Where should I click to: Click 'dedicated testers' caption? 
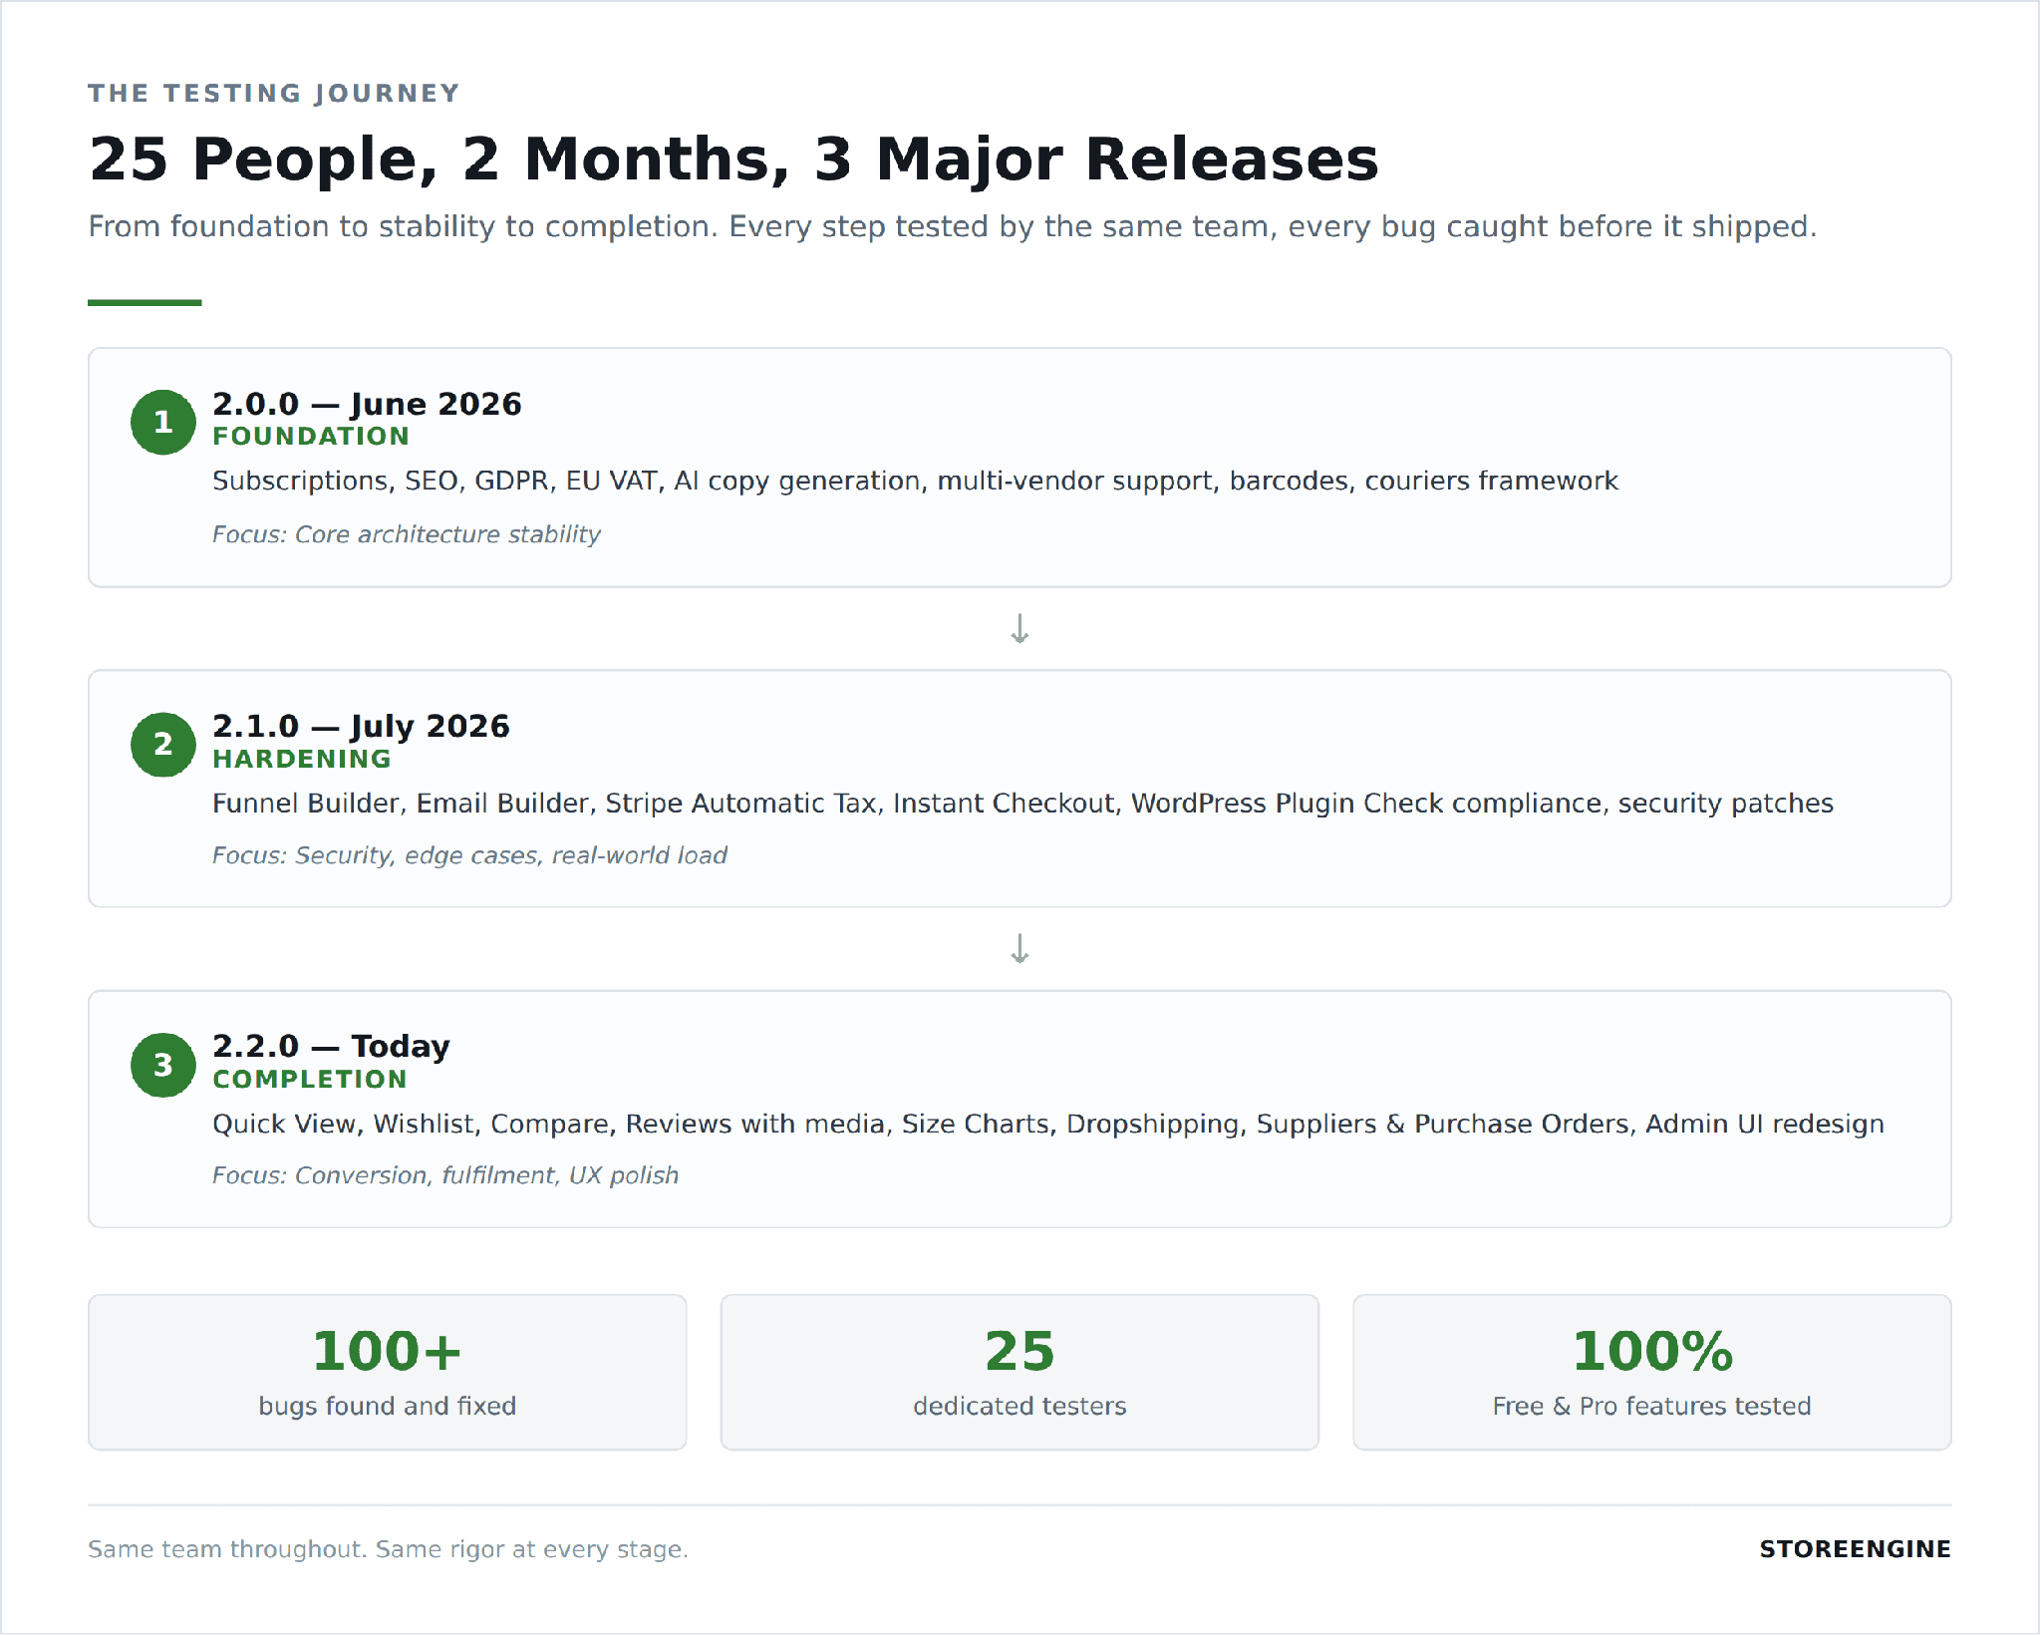(1020, 1406)
